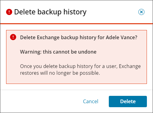Image resolution: width=153 pixels, height=113 pixels.
Task: Click the word "Exchange" after "for a user,"
Action: click(x=130, y=66)
